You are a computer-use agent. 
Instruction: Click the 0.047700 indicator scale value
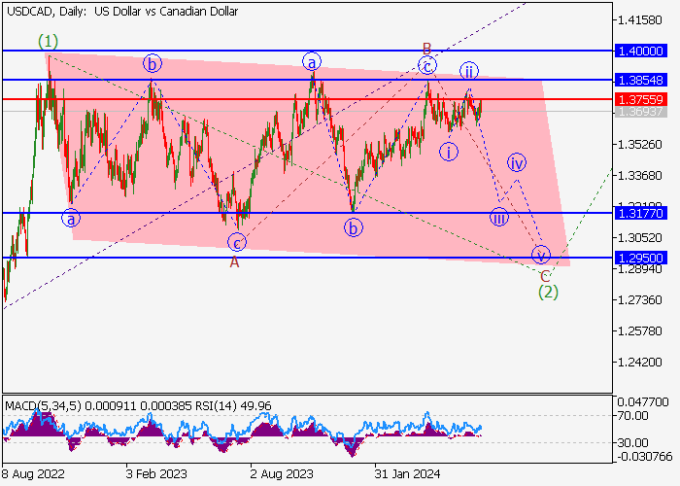pyautogui.click(x=643, y=402)
